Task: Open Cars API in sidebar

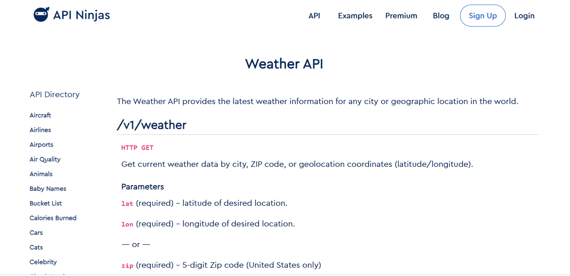Action: point(36,232)
